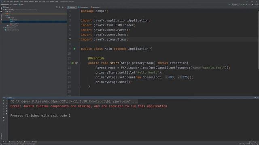Collapse the src folder
The image size is (259, 145).
click(x=5, y=16)
